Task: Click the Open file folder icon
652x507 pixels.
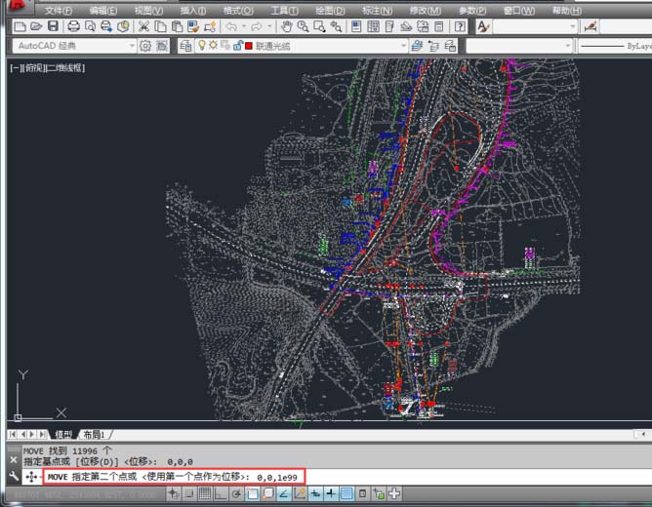Action: coord(36,26)
